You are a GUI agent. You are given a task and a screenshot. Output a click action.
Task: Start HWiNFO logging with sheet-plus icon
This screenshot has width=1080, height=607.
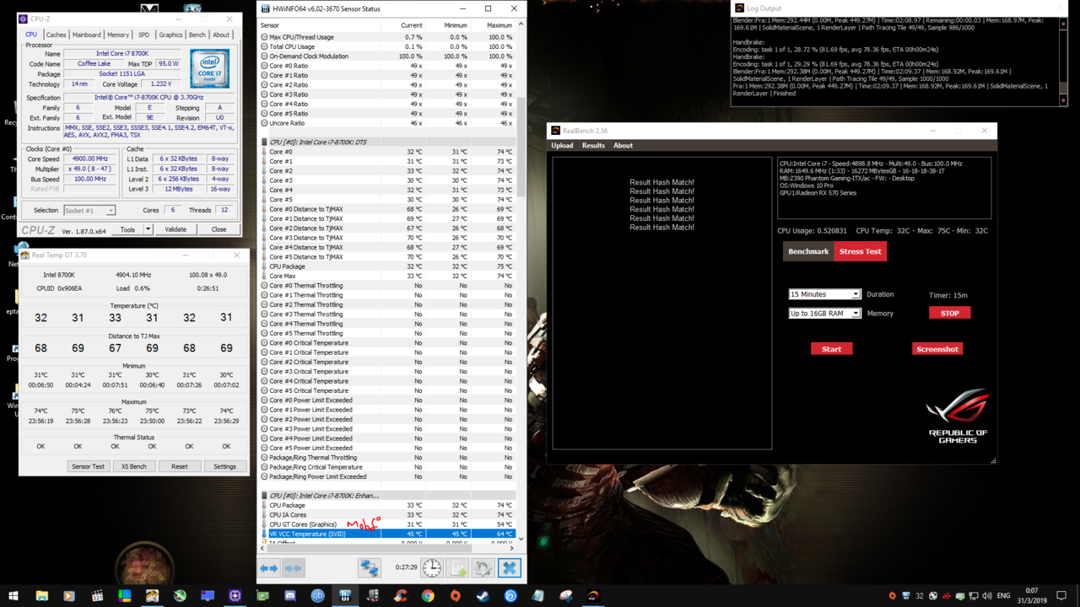457,568
